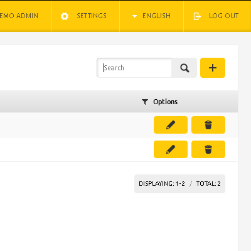Open the Settings gear icon
Image resolution: width=251 pixels, height=251 pixels.
click(65, 16)
